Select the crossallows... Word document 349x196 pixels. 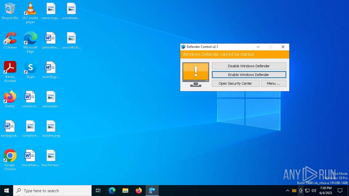click(x=30, y=158)
